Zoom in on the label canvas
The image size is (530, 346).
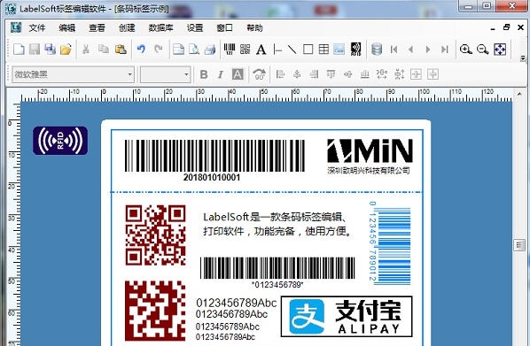[x=466, y=50]
